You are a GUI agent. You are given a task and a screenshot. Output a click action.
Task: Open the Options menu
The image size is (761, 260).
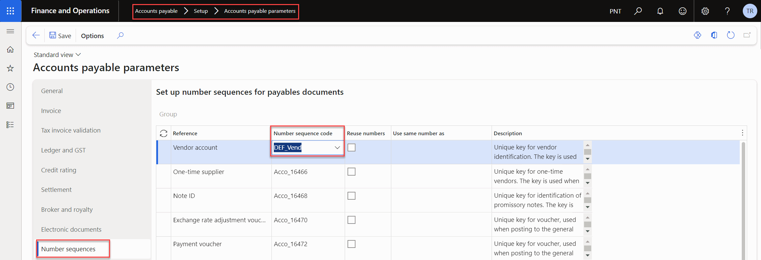pos(93,35)
